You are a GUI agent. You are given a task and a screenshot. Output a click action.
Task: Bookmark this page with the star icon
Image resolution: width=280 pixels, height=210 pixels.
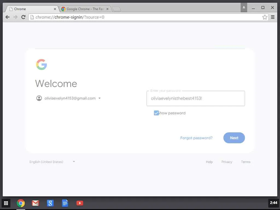tap(265, 17)
